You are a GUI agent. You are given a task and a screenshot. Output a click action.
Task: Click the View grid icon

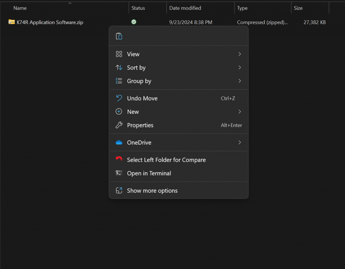pyautogui.click(x=119, y=54)
